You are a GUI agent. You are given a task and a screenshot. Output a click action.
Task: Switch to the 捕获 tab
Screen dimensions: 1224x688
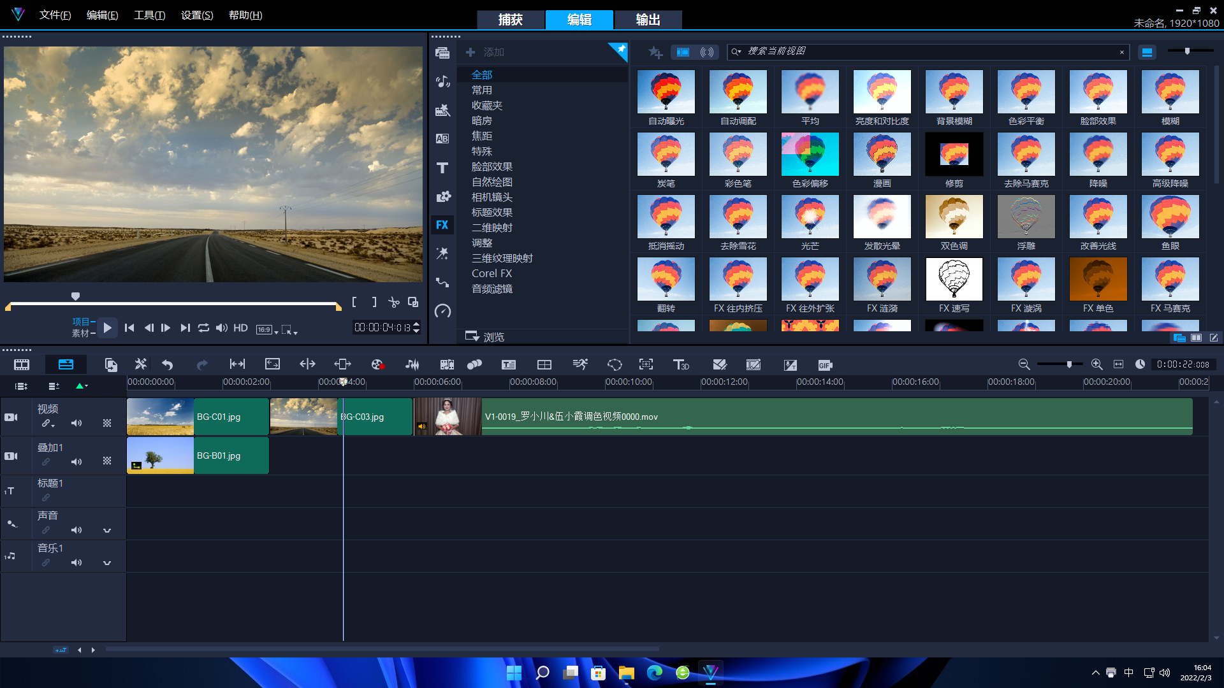point(511,20)
